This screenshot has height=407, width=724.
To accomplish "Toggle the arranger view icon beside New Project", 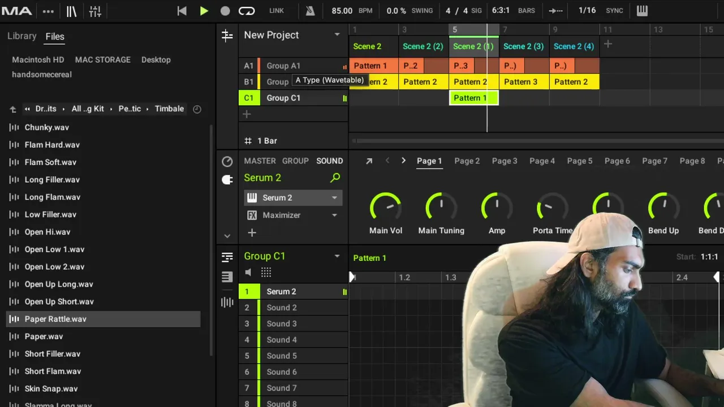I will click(227, 35).
